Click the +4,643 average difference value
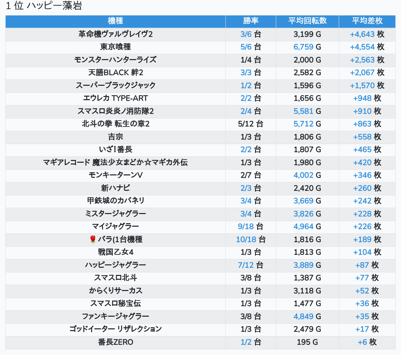401x355 pixels. (x=362, y=34)
